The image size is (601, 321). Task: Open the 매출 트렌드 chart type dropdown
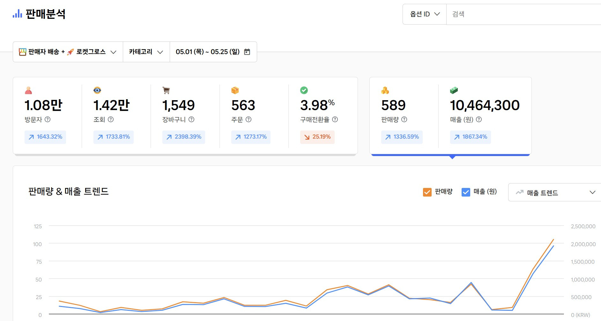pos(555,192)
